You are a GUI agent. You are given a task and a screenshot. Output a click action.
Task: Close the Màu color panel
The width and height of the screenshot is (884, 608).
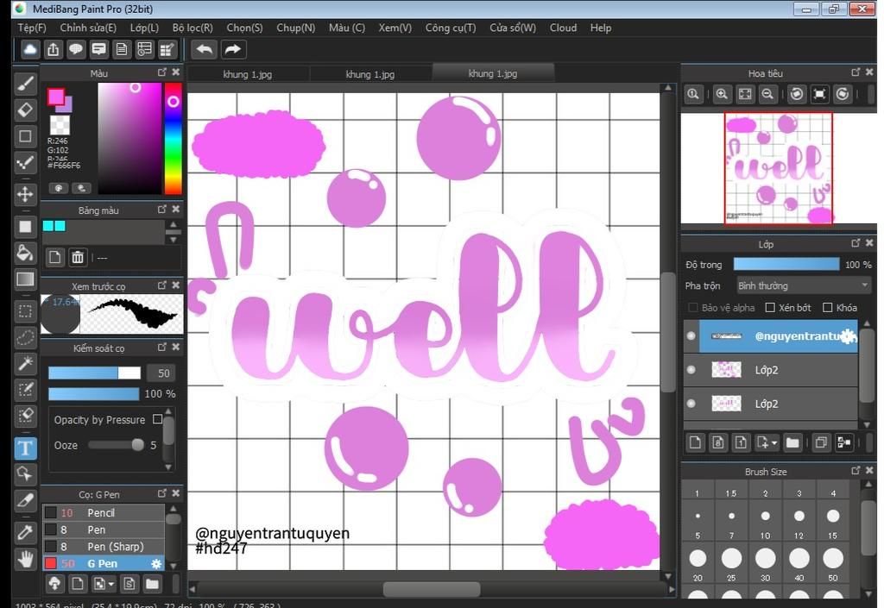pyautogui.click(x=176, y=72)
